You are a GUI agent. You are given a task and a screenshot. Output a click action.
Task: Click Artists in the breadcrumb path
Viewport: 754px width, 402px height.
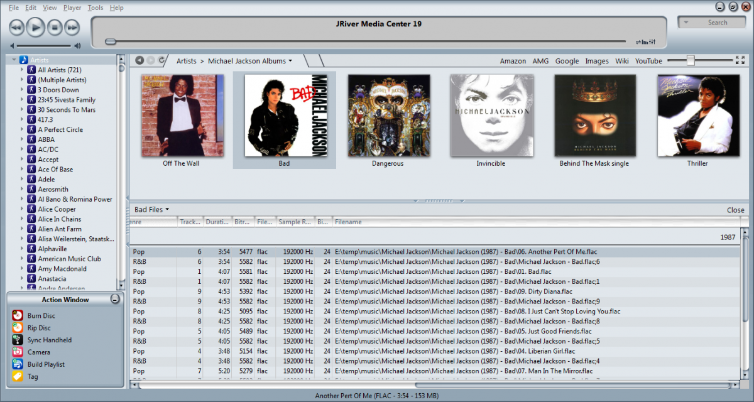pyautogui.click(x=187, y=61)
